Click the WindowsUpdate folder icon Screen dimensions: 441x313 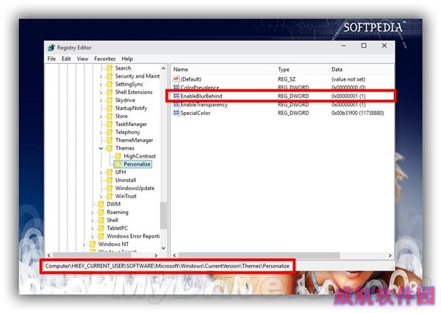click(x=110, y=188)
